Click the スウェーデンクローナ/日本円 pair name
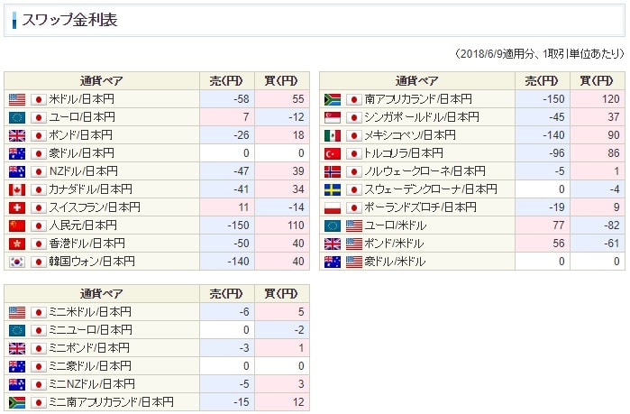 tap(431, 189)
